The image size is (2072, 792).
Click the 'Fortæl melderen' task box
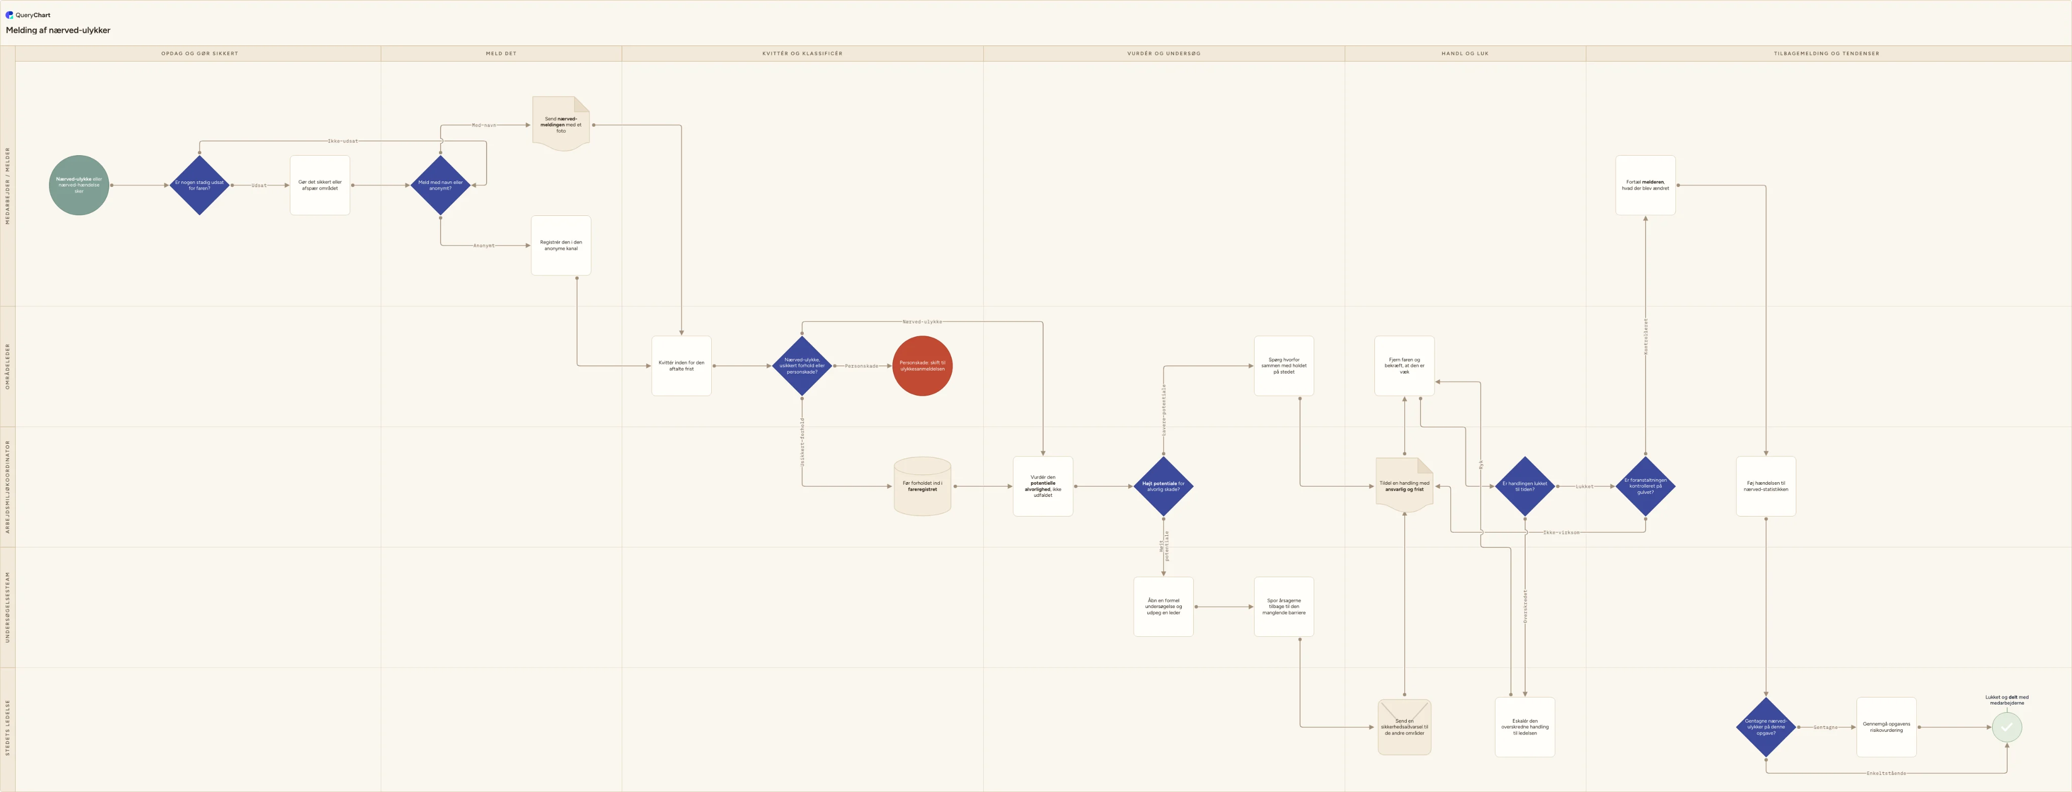1646,185
